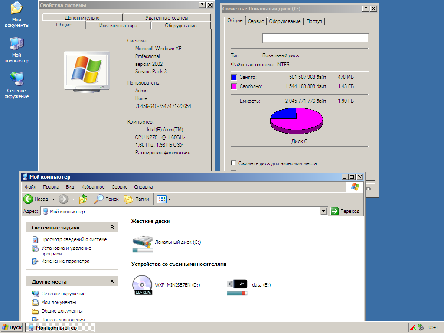Click the disk label input field
444x333 pixels.
(316, 38)
